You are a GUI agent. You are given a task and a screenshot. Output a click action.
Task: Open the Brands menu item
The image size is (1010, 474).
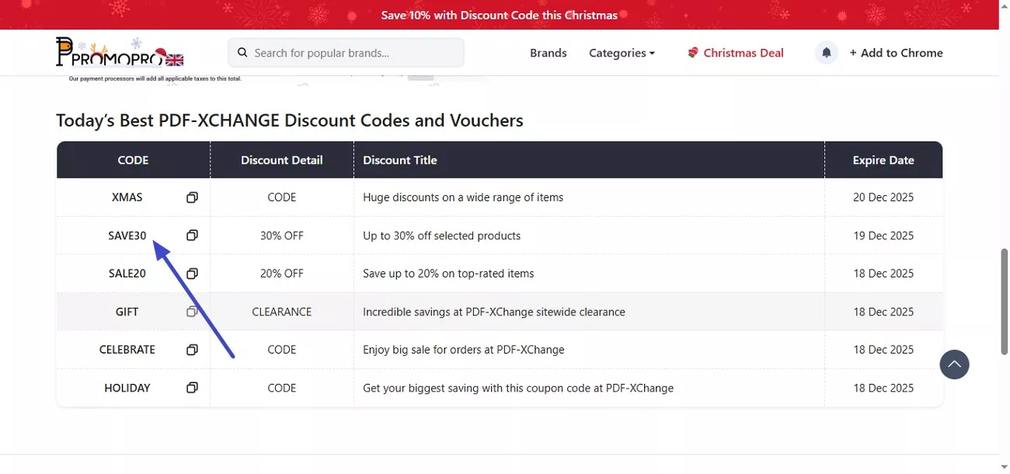pos(549,53)
